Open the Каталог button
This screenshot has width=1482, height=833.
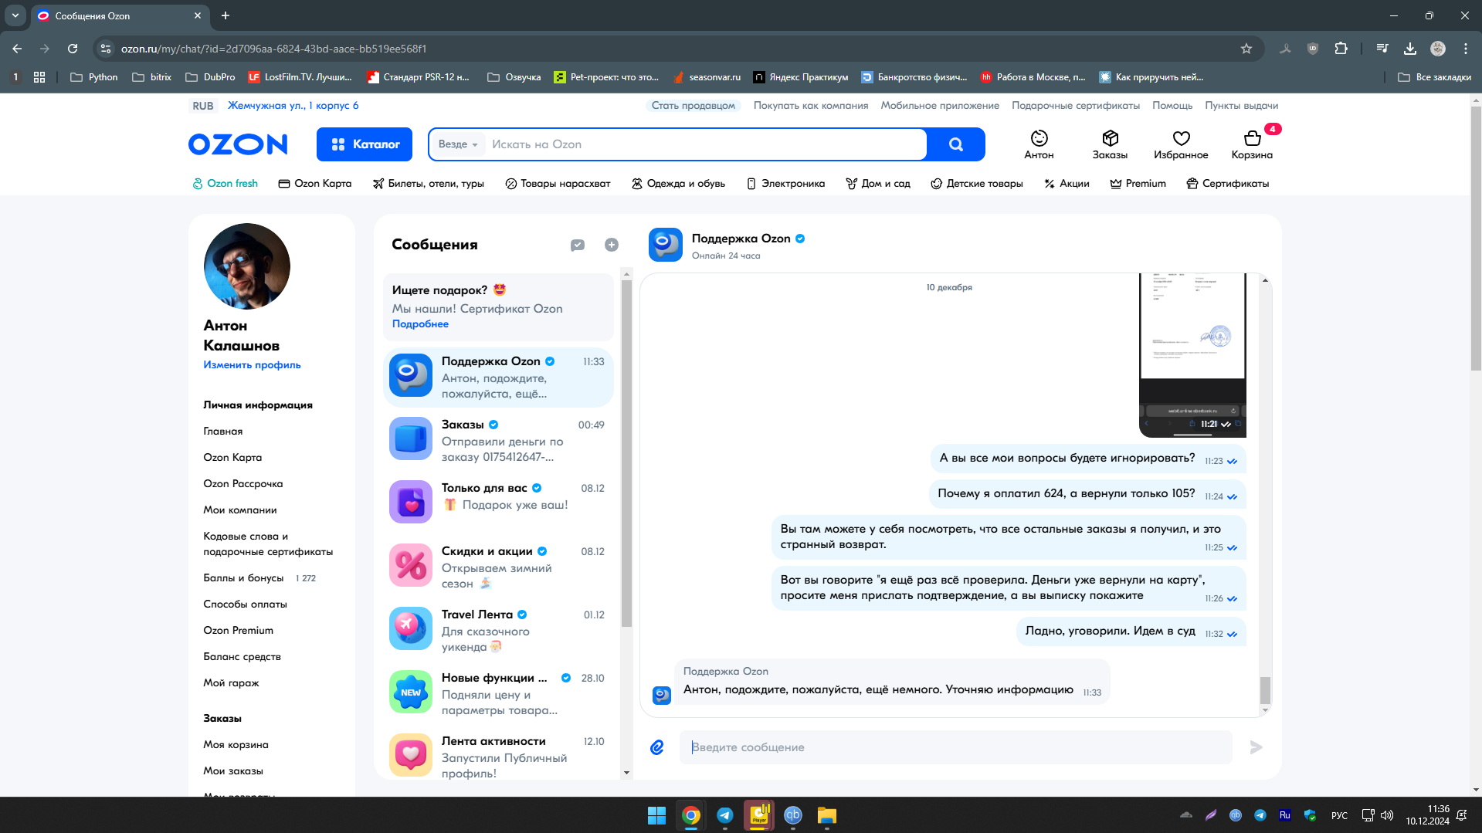coord(365,144)
